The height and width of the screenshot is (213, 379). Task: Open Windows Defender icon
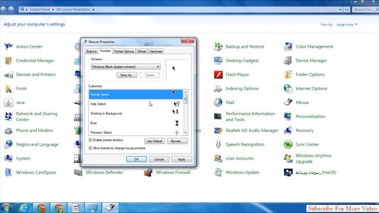point(78,172)
